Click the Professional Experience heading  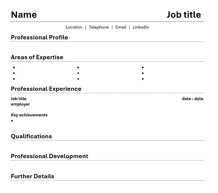pos(46,89)
